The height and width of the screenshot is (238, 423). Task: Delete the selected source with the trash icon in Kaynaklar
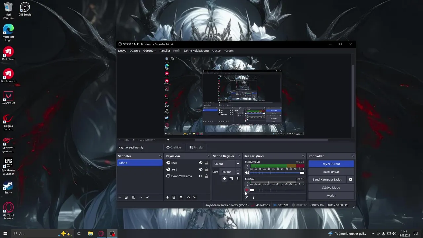[174, 197]
